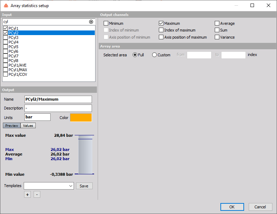
Task: Uncheck the PCyl2 channel checkbox
Action: coord(5,33)
